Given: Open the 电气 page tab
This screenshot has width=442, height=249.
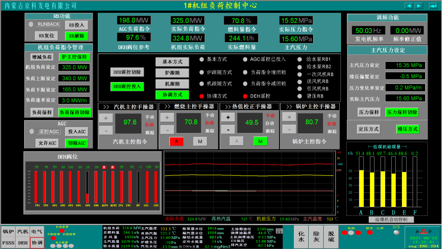Looking at the screenshot, I should 37,232.
